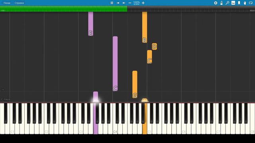
Task: Play the white key labeled C8
Action: (252, 119)
